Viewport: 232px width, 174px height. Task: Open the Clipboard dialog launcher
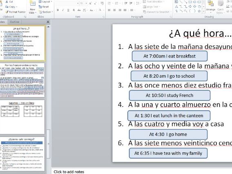[25, 17]
